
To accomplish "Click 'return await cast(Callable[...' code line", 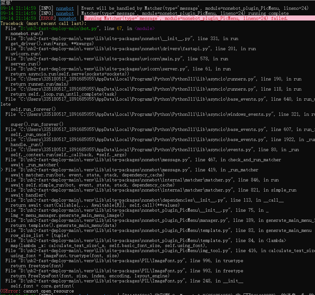I will click(x=95, y=205).
